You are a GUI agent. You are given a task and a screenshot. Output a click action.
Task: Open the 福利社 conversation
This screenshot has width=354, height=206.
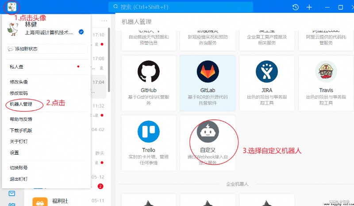click(x=68, y=201)
